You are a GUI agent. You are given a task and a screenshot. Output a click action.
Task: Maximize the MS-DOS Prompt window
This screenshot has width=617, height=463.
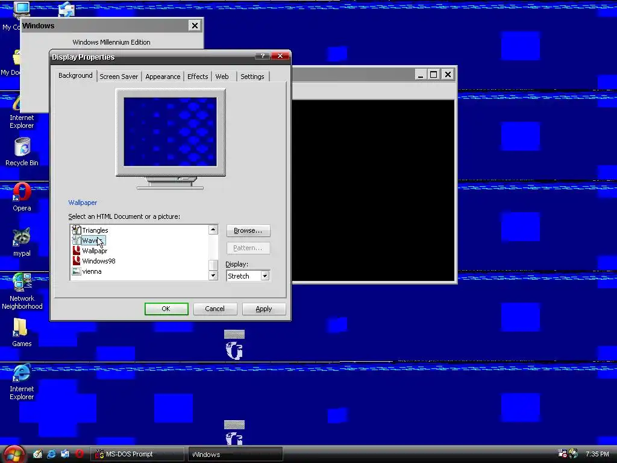(434, 74)
